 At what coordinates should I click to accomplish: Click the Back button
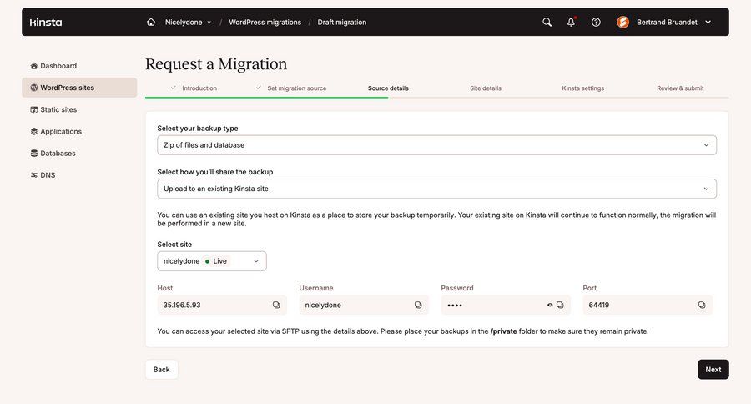tap(161, 370)
